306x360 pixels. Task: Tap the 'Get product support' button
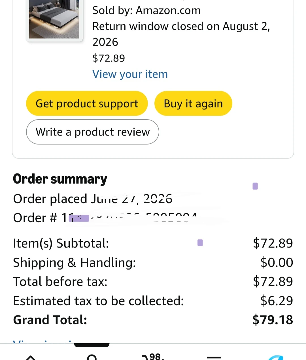[87, 103]
